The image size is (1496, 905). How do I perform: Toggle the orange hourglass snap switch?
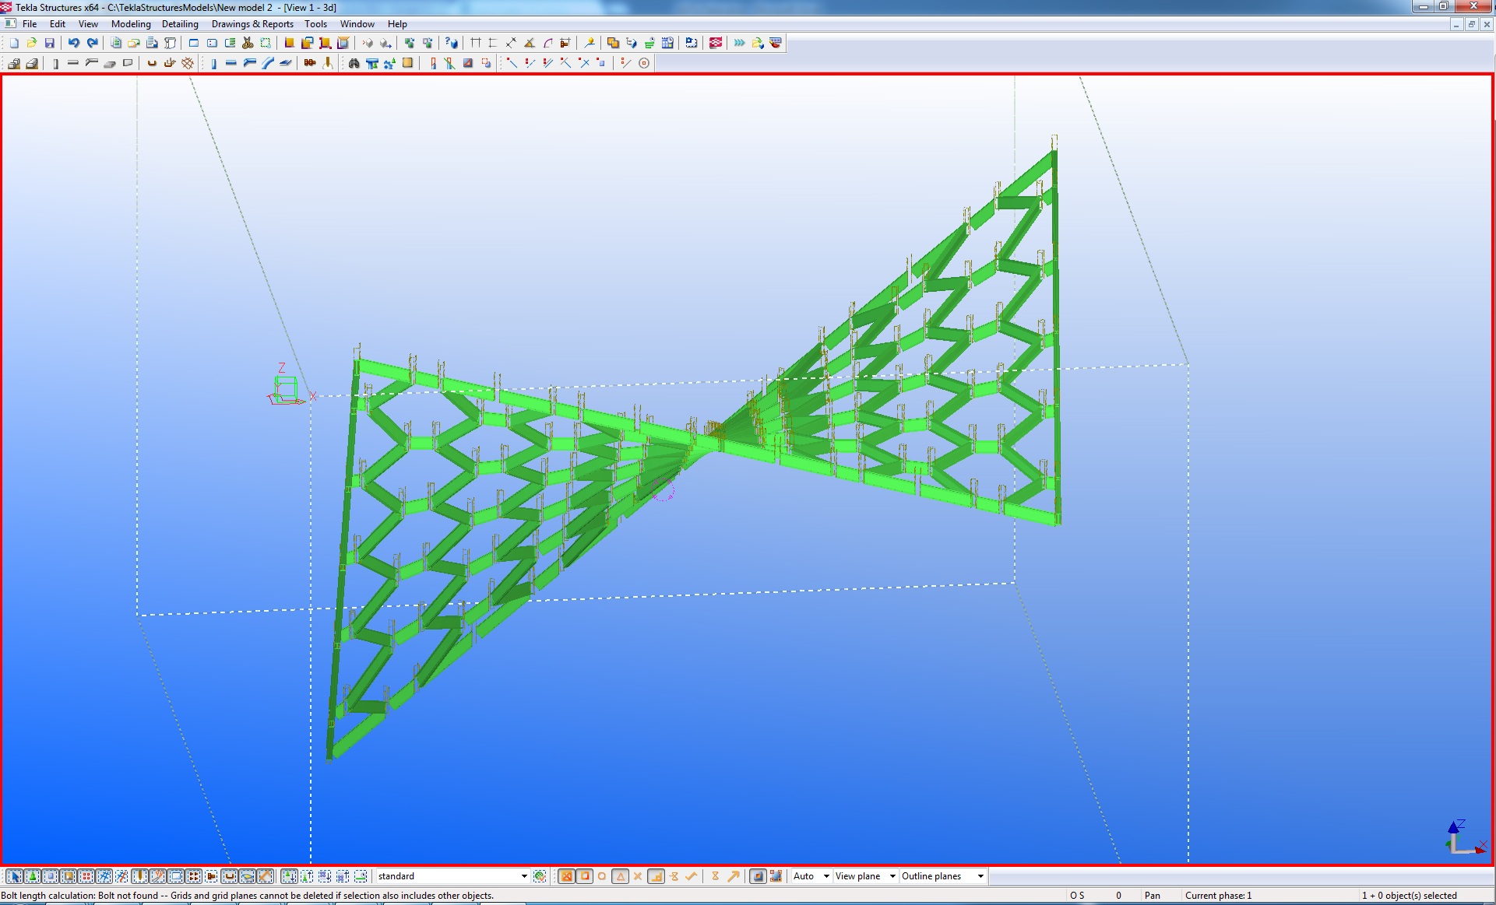click(x=715, y=876)
